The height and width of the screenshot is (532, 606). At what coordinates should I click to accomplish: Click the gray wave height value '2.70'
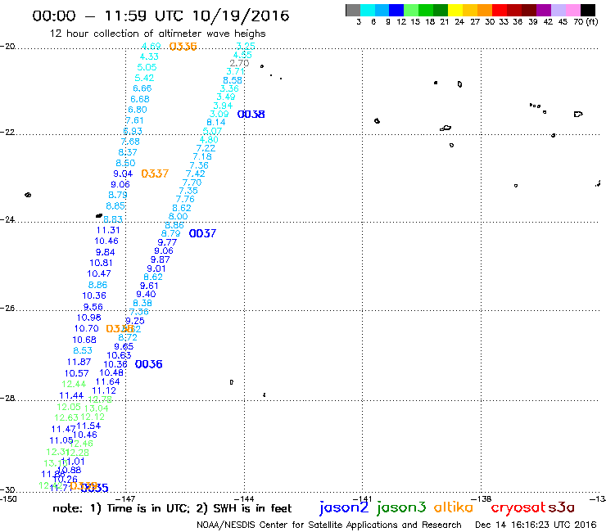[239, 63]
